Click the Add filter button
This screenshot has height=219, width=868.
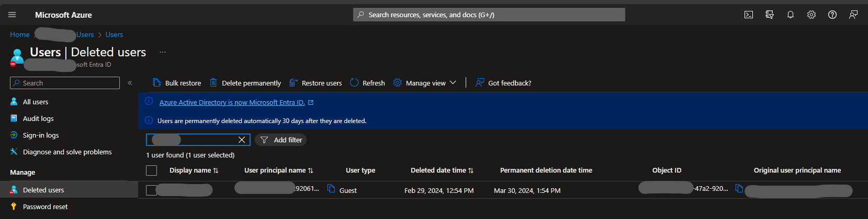[281, 140]
